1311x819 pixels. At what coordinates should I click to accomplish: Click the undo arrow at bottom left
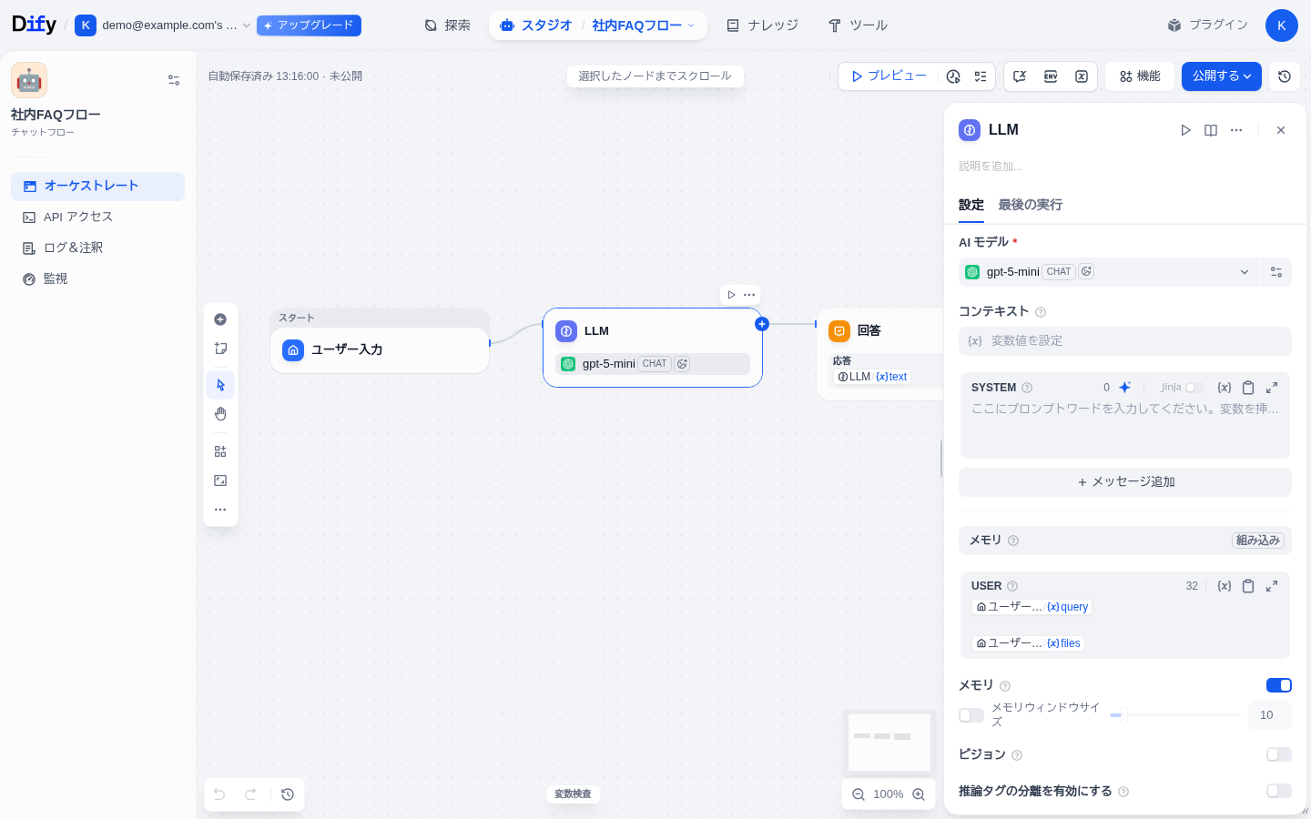click(219, 794)
